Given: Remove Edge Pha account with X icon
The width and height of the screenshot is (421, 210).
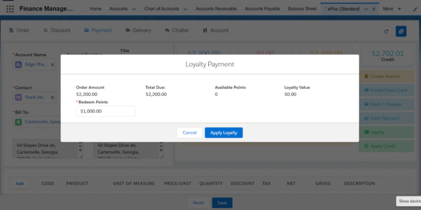Looking at the screenshot, I should point(52,65).
